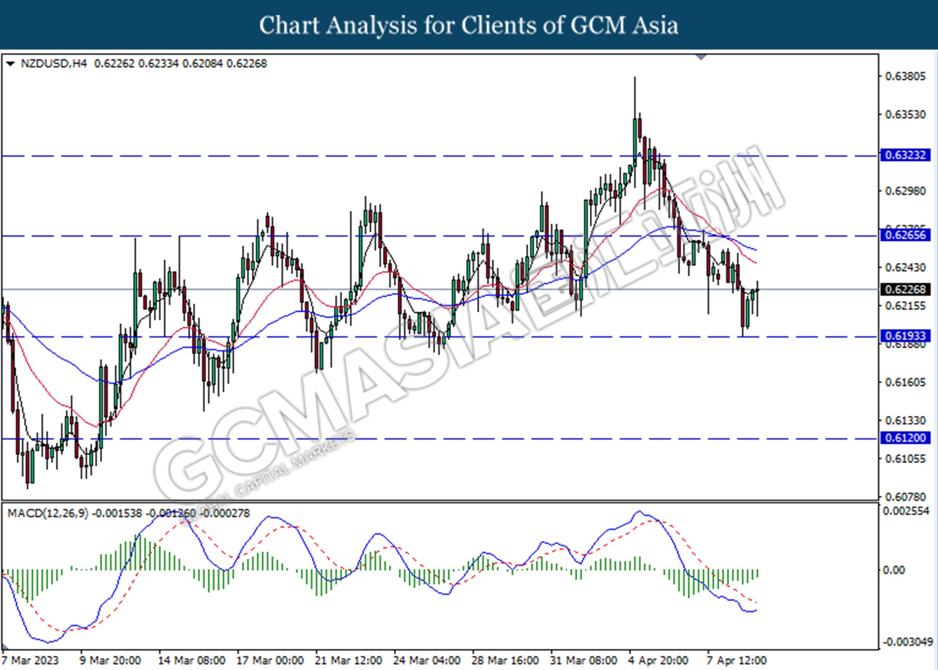
Task: Click the Chart Analysis for Clients title
Action: click(x=469, y=25)
